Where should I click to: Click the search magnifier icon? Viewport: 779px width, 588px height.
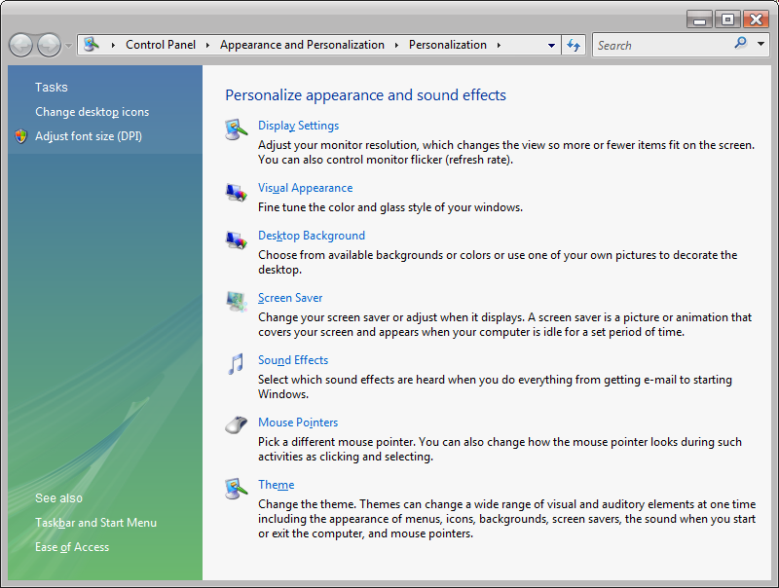pyautogui.click(x=740, y=43)
